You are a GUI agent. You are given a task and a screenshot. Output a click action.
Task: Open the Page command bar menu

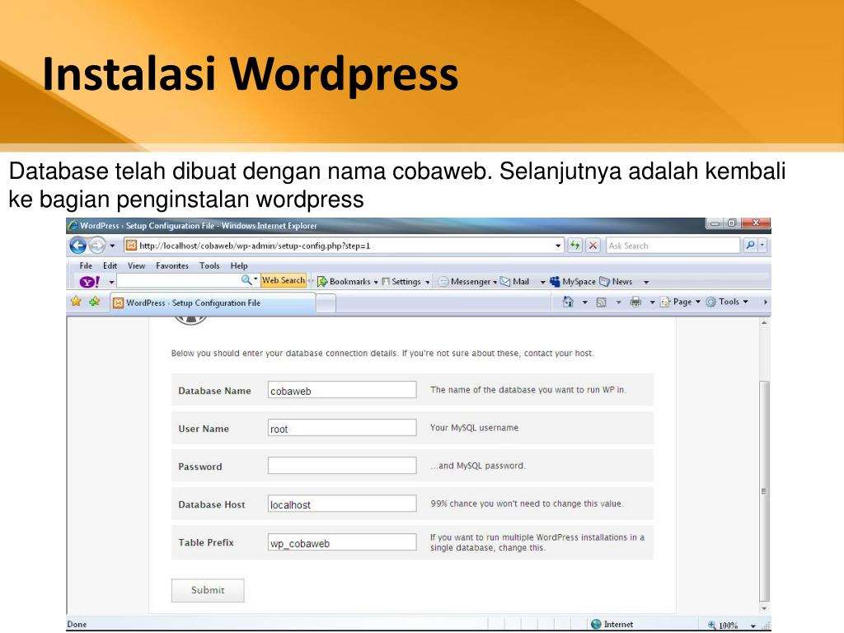(x=680, y=302)
